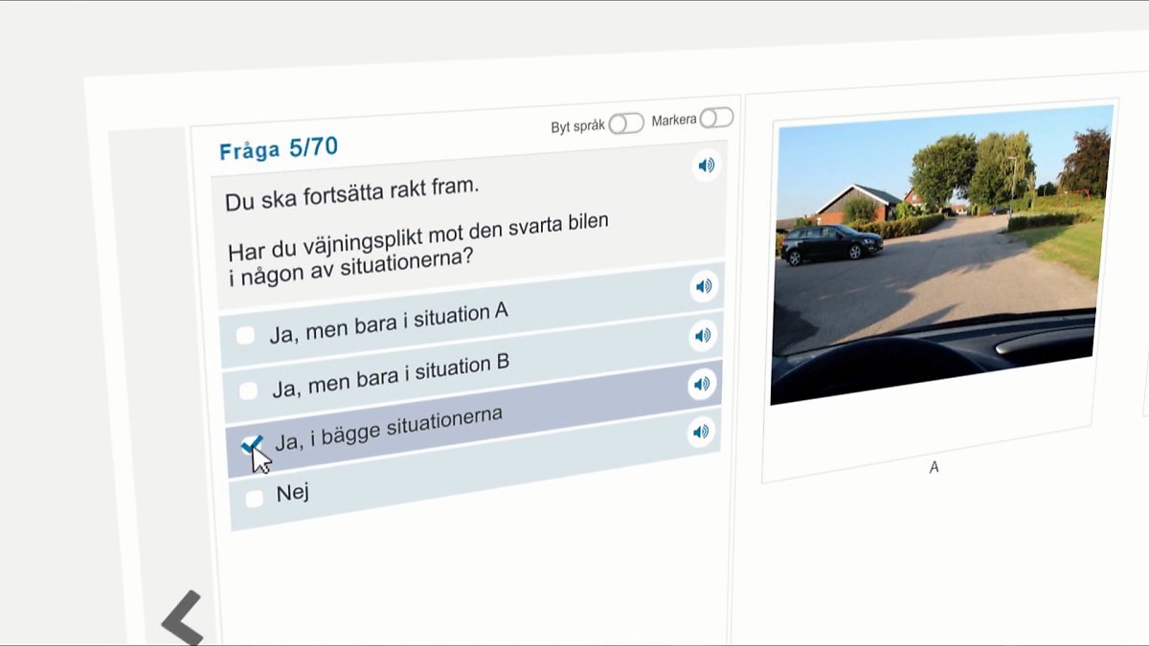Check 'Ja, men bara i situation A'
This screenshot has height=646, width=1149.
[245, 335]
